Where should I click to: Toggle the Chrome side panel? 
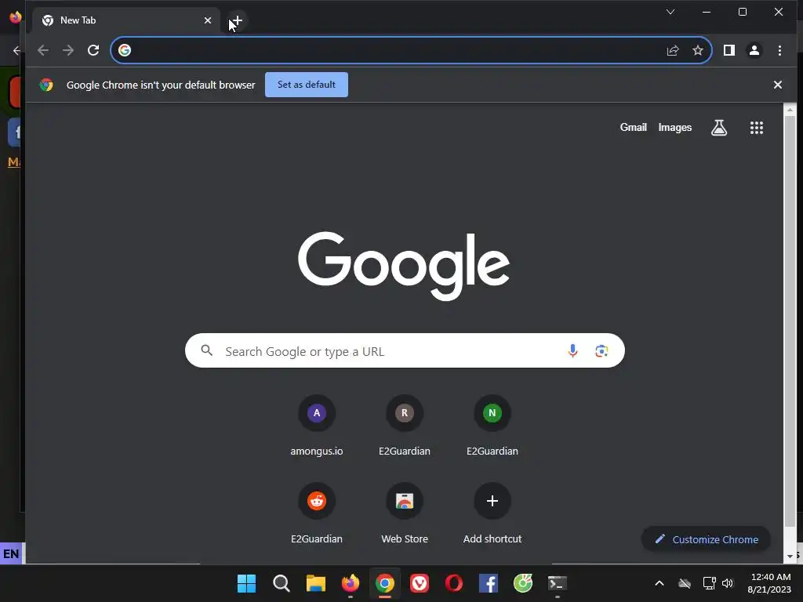click(729, 50)
